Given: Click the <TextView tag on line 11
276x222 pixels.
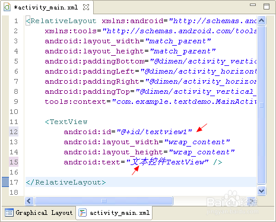Looking at the screenshot, I should 66,122.
